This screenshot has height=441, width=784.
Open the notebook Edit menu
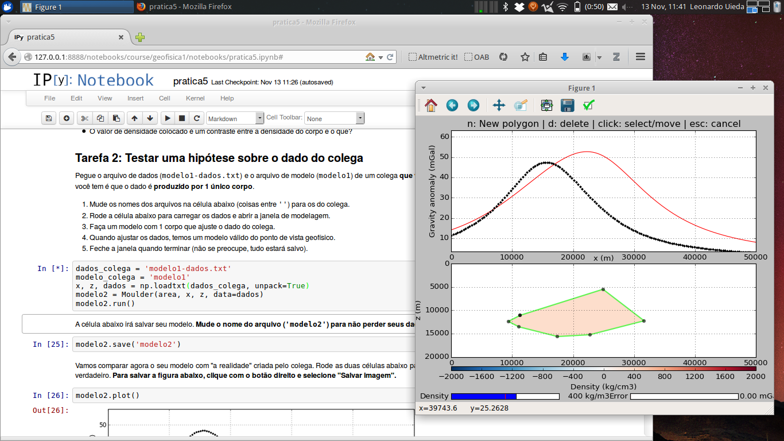point(76,98)
